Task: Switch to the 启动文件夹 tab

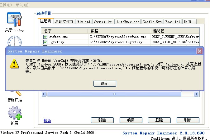Action: 64,22
